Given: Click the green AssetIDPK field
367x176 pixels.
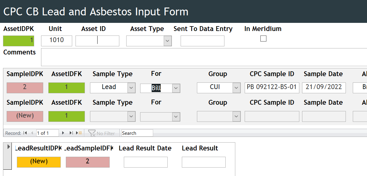Looking at the screenshot, I should tap(18, 41).
